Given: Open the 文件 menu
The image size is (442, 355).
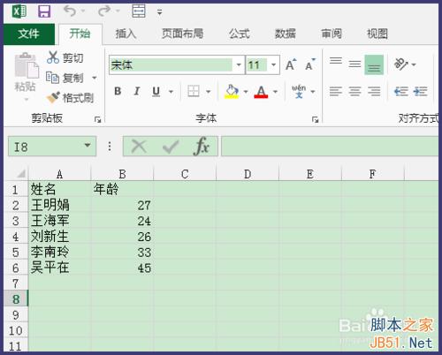Looking at the screenshot, I should [x=28, y=34].
